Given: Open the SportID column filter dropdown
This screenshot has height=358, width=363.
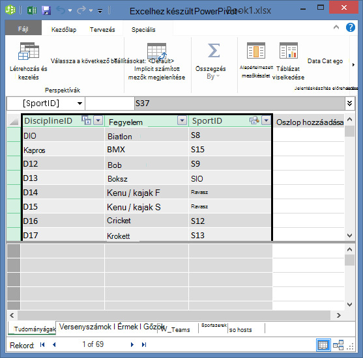Looking at the screenshot, I should [x=267, y=120].
